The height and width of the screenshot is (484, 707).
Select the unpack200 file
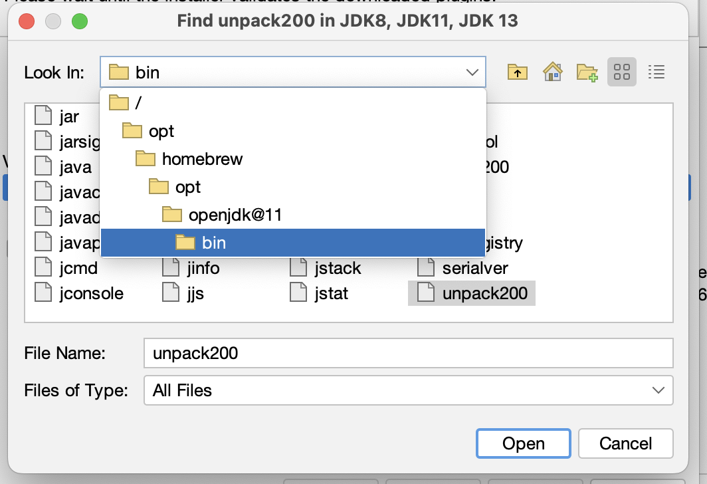472,293
